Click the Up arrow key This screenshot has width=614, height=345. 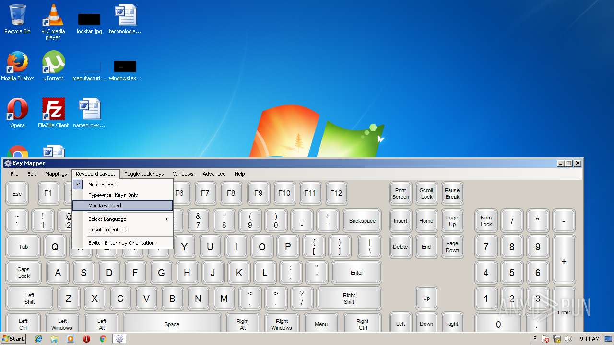point(426,298)
